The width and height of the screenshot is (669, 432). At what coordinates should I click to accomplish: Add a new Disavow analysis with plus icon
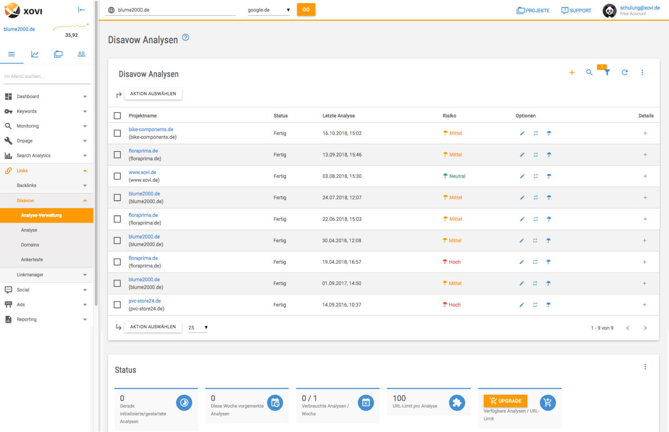point(572,73)
